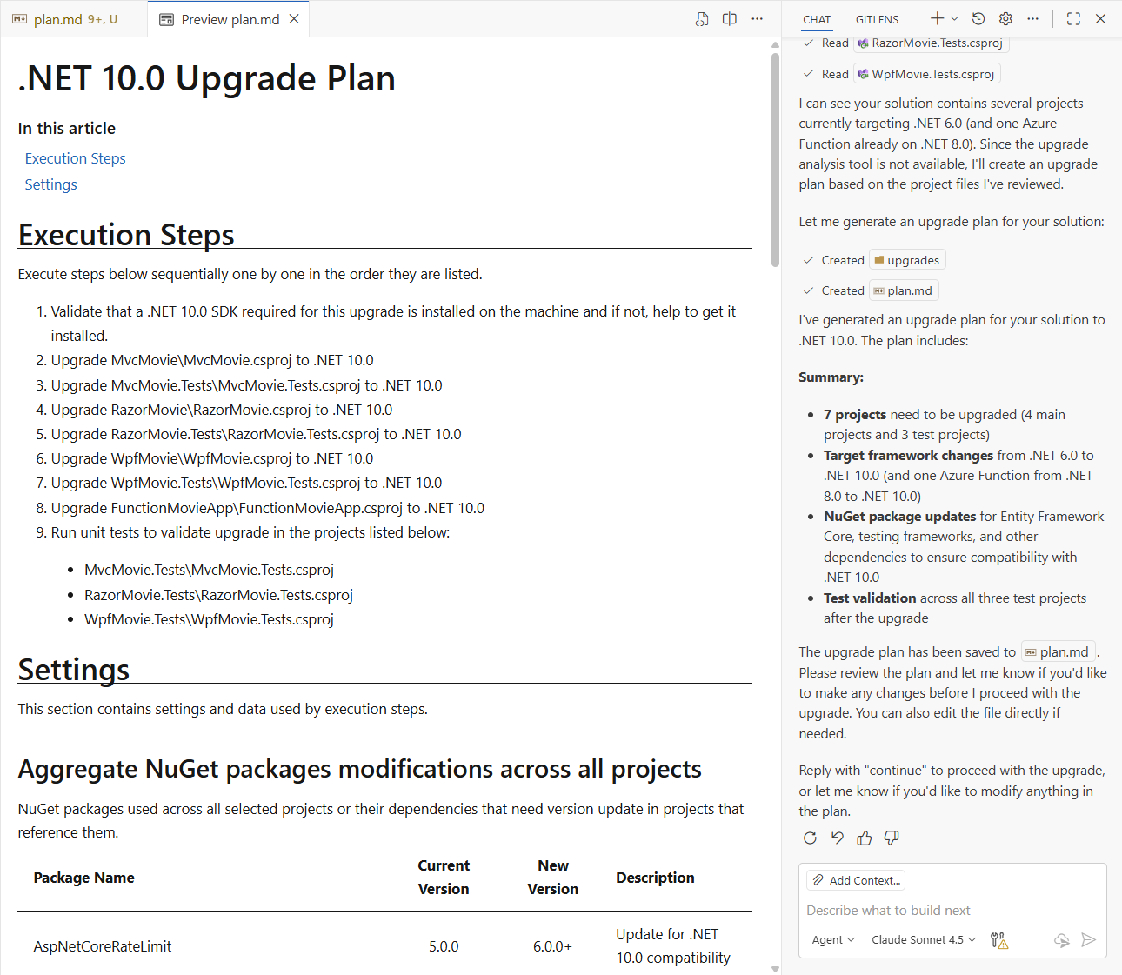1122x975 pixels.
Task: Open chat settings gear icon
Action: pyautogui.click(x=1005, y=19)
